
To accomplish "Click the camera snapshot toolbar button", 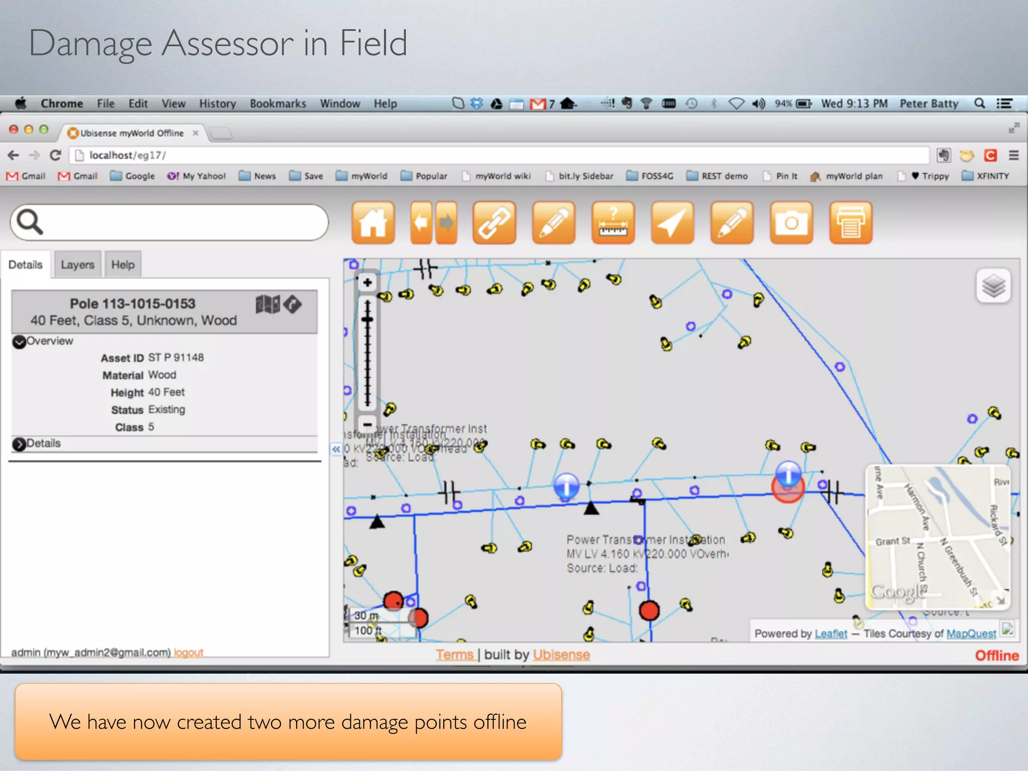I will click(792, 223).
